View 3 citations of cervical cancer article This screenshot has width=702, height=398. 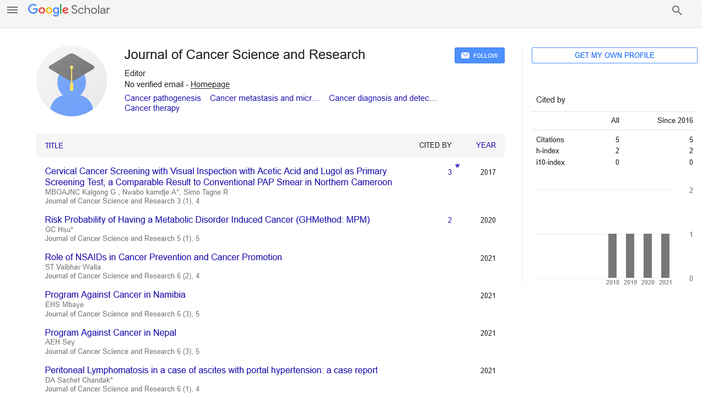pyautogui.click(x=450, y=173)
